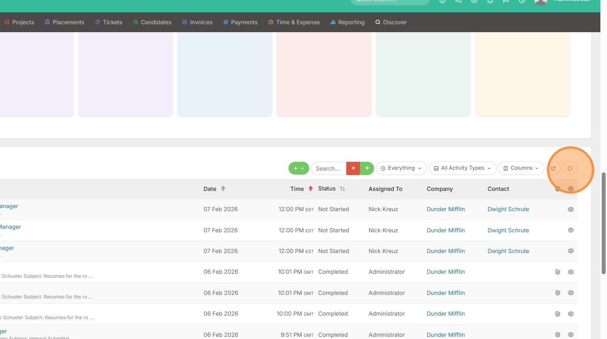Click 'Completed' status in the 10:00 PM row
The image size is (607, 339).
(x=333, y=314)
